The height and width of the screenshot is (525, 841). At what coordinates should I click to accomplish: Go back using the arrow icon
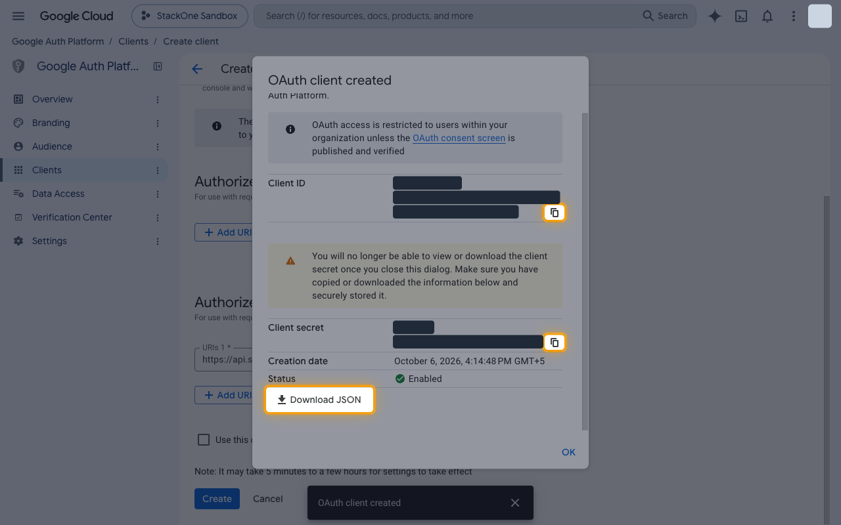197,69
